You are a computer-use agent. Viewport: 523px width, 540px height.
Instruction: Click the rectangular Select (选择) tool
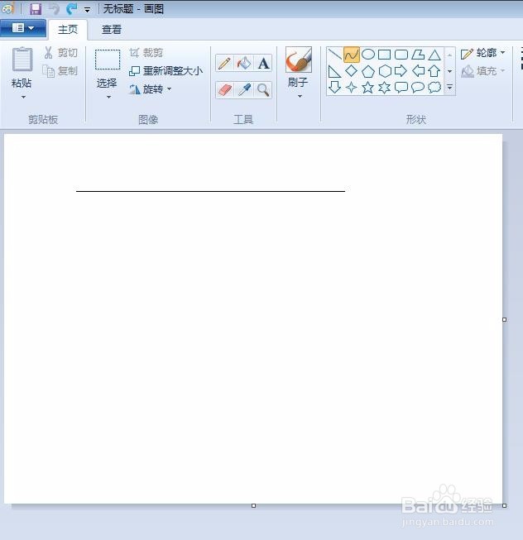[x=108, y=60]
